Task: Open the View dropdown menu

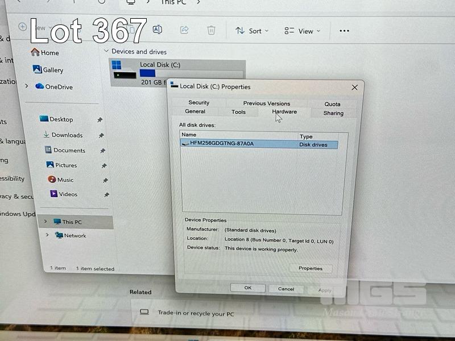Action: pyautogui.click(x=303, y=31)
